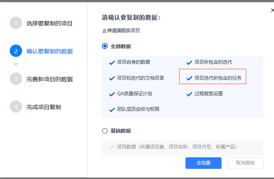Click the project icon beside 禅道旗舰版项目
Screen dimensions: 274x179
104,31
